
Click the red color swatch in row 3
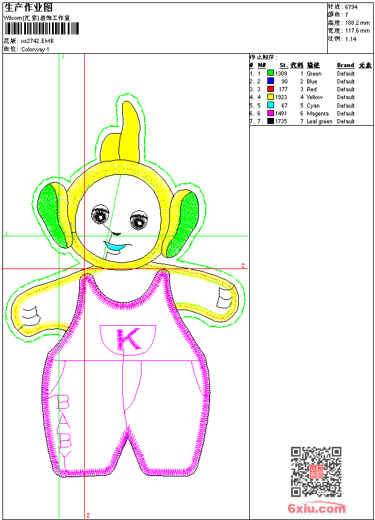pyautogui.click(x=270, y=89)
